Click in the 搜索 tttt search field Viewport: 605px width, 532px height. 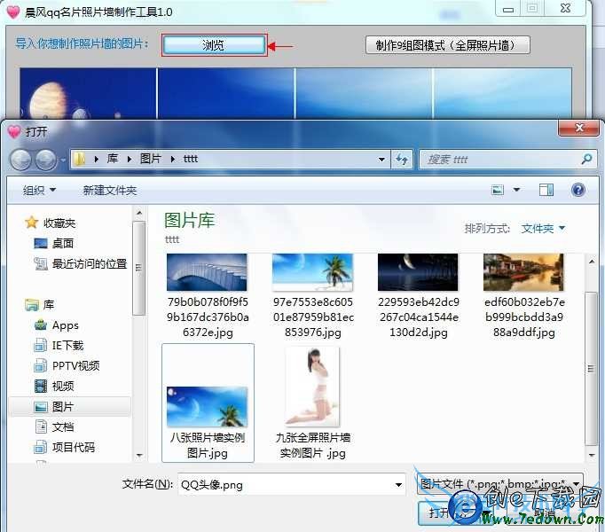pyautogui.click(x=500, y=160)
